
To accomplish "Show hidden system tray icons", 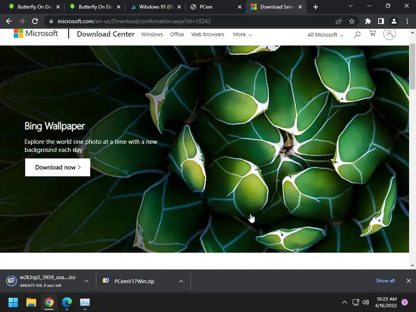I will (x=344, y=302).
